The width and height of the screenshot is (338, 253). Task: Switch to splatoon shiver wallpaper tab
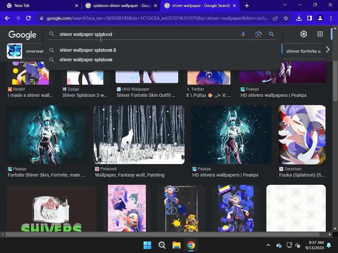click(121, 6)
